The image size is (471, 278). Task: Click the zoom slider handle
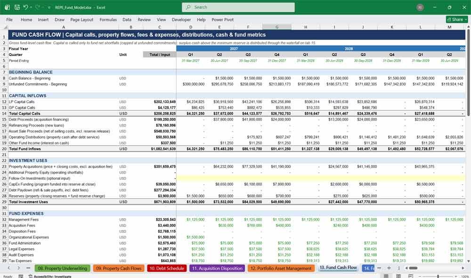pos(438,276)
